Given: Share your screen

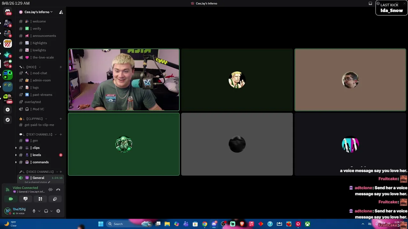Looking at the screenshot, I should (25, 199).
